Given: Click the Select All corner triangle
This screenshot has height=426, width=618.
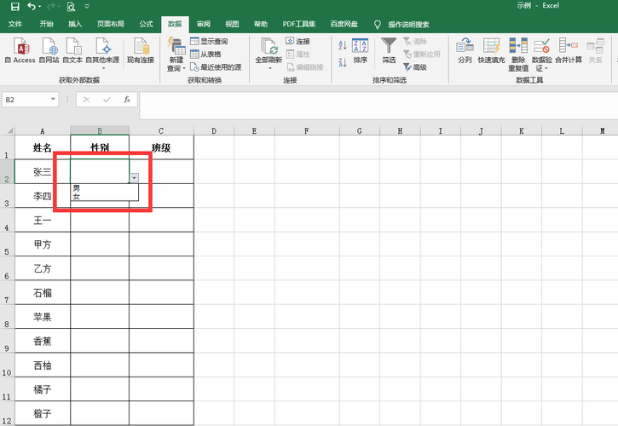Looking at the screenshot, I should (x=9, y=130).
